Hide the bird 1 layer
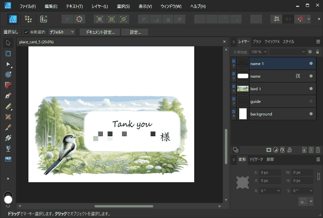Viewport: 323px width, 218px height. (311, 89)
